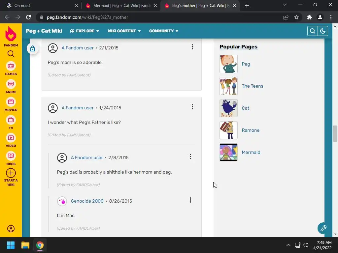Open the Mermaid popular page link
This screenshot has height=253, width=338.
tap(251, 152)
